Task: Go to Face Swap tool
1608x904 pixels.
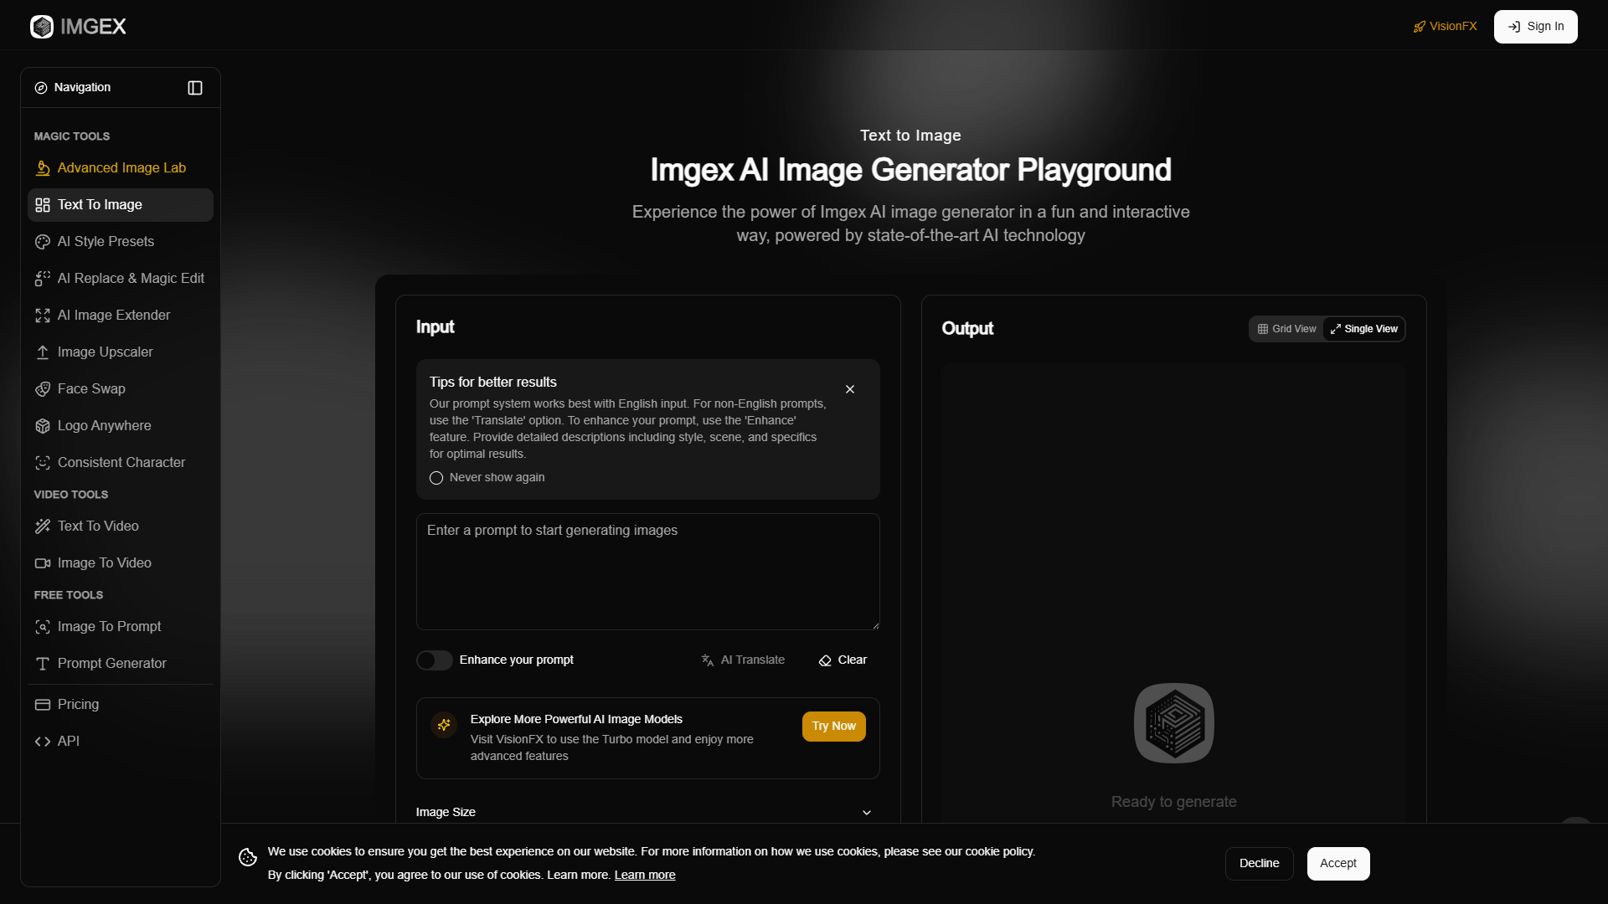Action: click(x=121, y=389)
